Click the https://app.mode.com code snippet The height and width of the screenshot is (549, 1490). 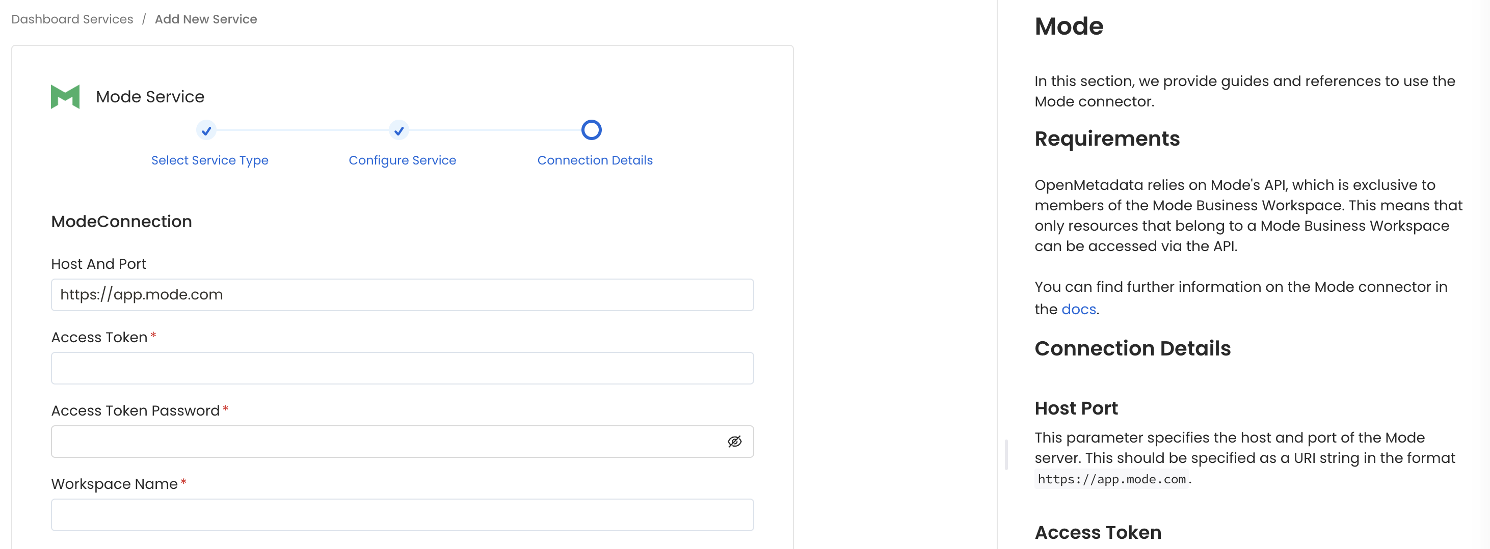tap(1111, 479)
